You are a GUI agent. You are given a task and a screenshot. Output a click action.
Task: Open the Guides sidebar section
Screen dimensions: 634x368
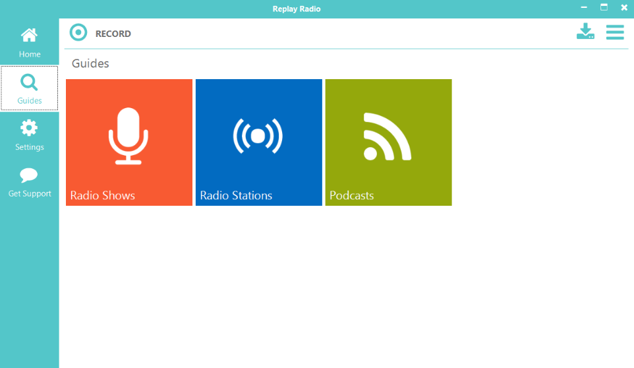pos(30,88)
